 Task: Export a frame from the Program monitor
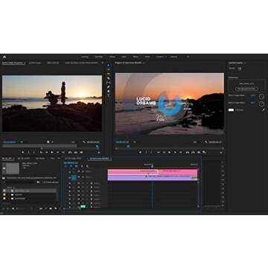(199, 152)
